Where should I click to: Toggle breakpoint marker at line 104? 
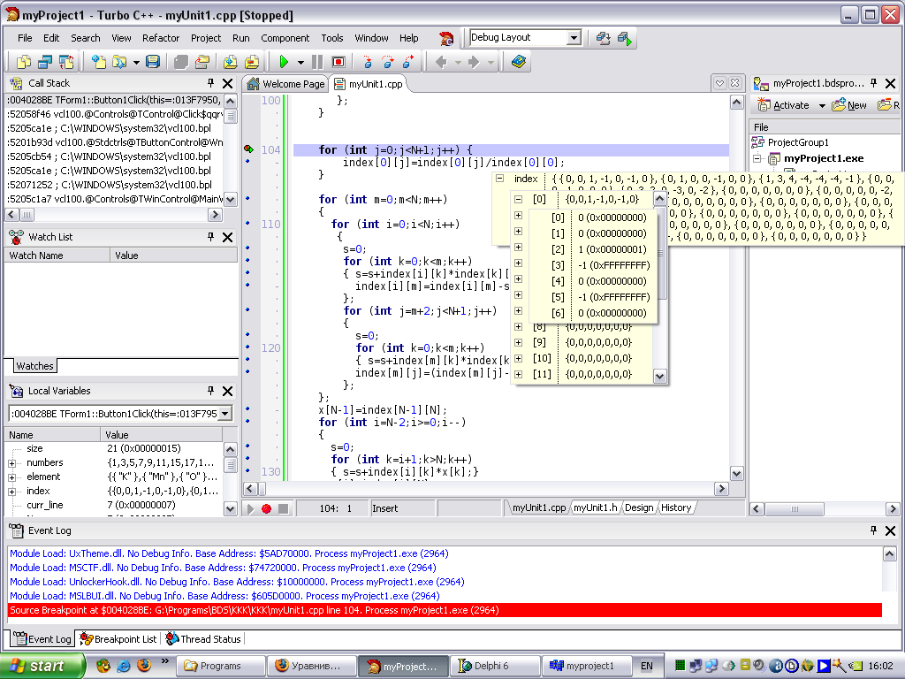[x=249, y=150]
